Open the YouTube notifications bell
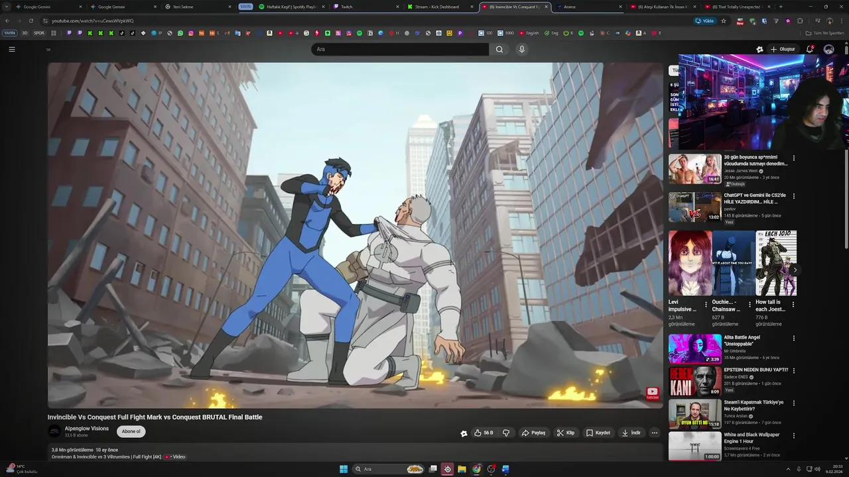 click(809, 49)
